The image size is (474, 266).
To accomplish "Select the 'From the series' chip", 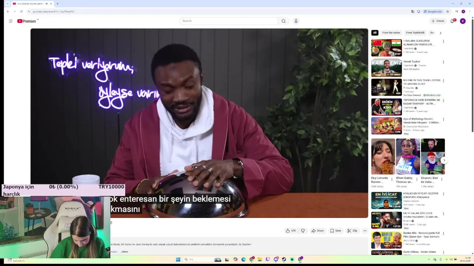I will pos(391,33).
